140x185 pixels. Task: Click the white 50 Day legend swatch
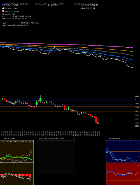click(x=3, y=8)
